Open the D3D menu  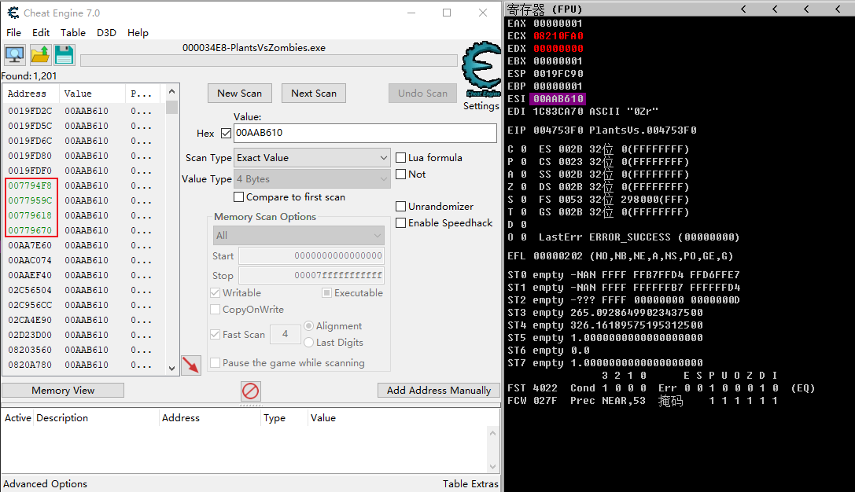(106, 33)
